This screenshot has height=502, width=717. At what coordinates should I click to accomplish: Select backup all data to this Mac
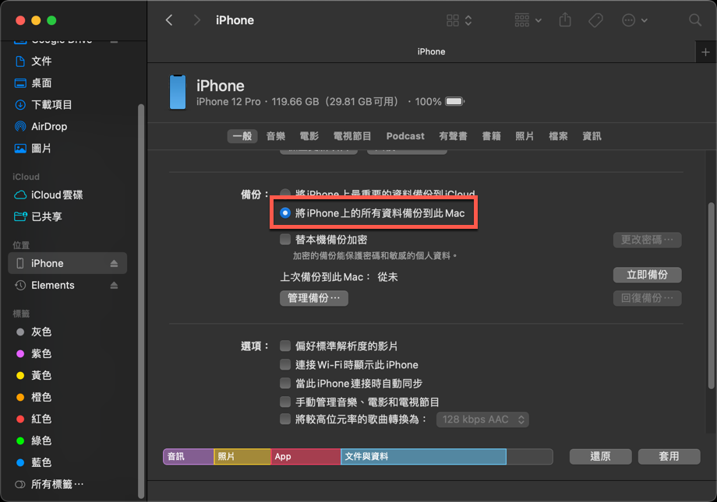click(x=285, y=212)
